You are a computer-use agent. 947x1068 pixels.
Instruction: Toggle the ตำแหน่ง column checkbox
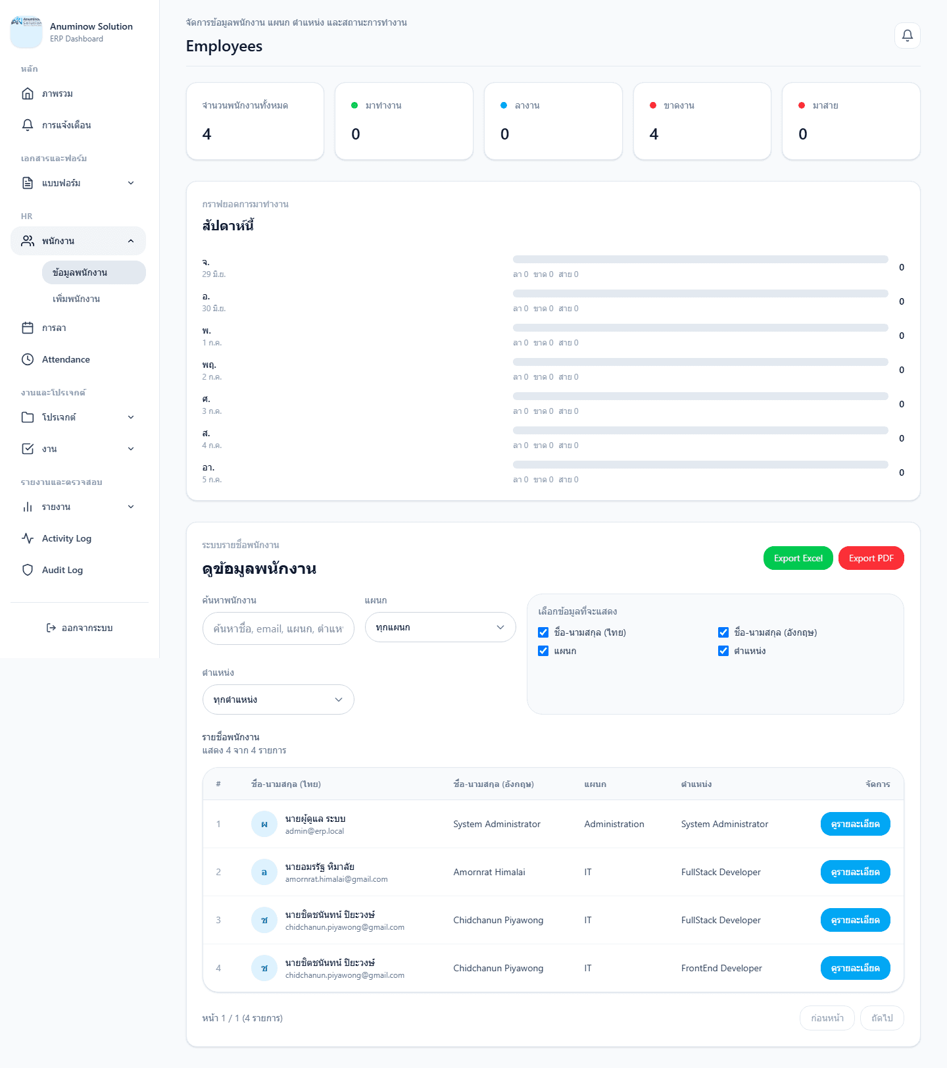tap(723, 651)
